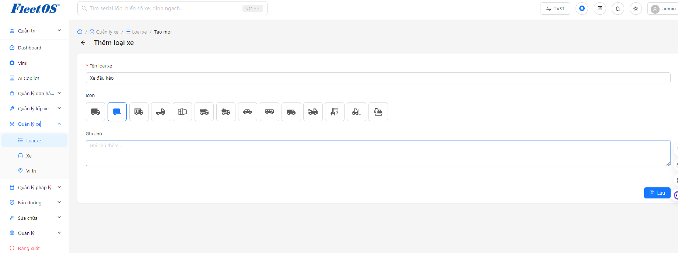Click the dashboard home icon in breadcrumb
Screen dimensions: 678x253
80,32
